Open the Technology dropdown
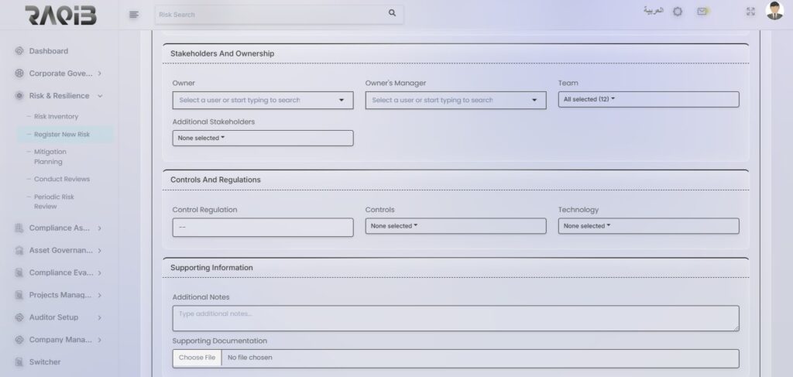Viewport: 793px width, 377px height. (648, 226)
